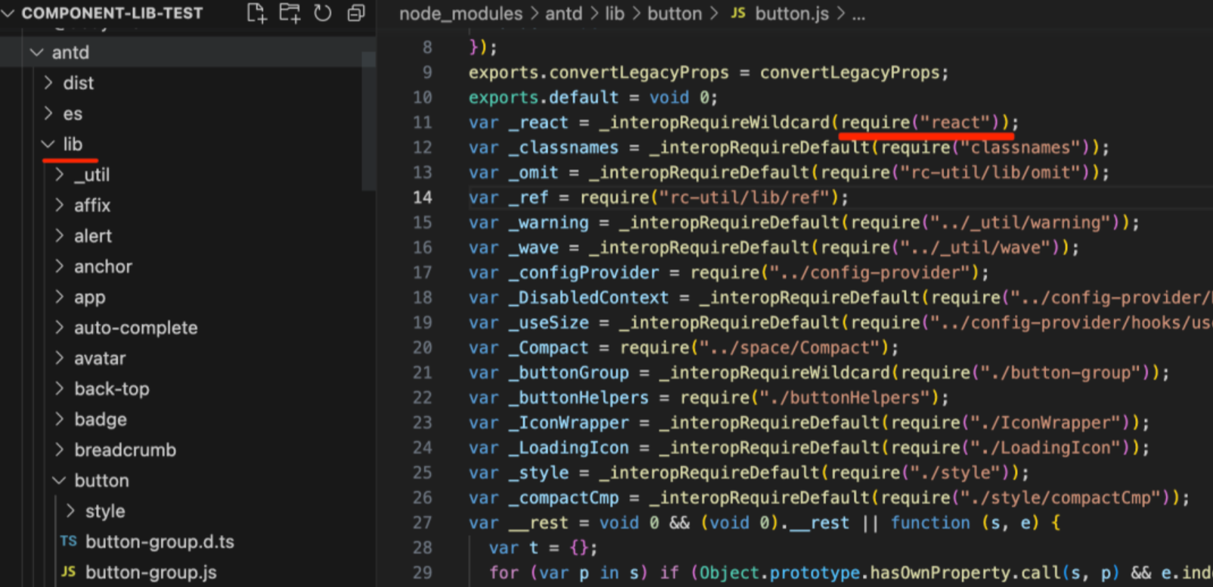Expand the badge folder chevron

pos(60,420)
